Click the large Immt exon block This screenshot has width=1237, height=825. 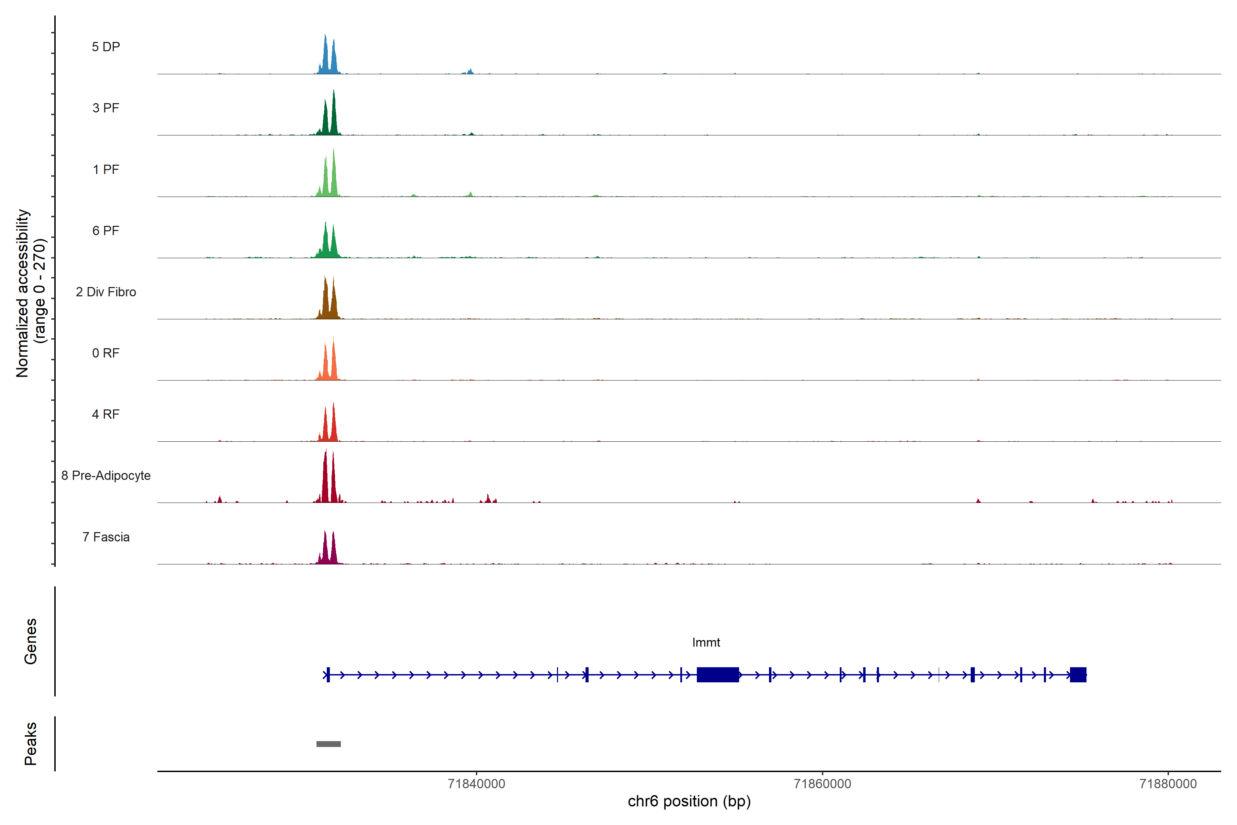click(x=717, y=674)
